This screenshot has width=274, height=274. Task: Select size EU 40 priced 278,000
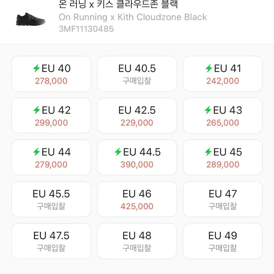pos(51,73)
